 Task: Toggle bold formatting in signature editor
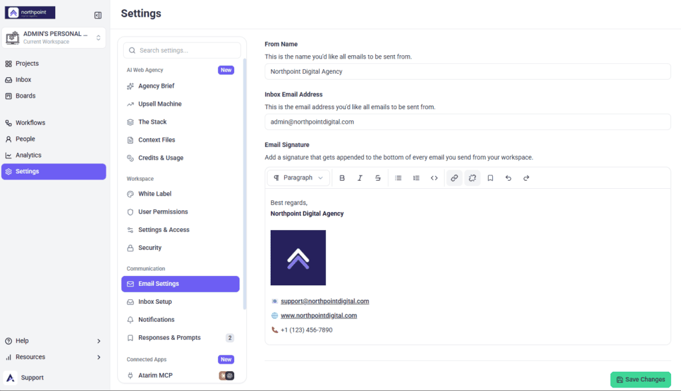pos(342,178)
